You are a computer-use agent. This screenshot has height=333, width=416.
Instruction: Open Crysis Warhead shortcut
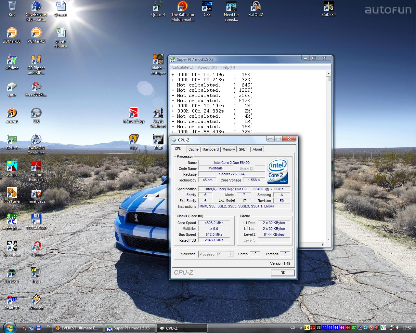pos(158,118)
